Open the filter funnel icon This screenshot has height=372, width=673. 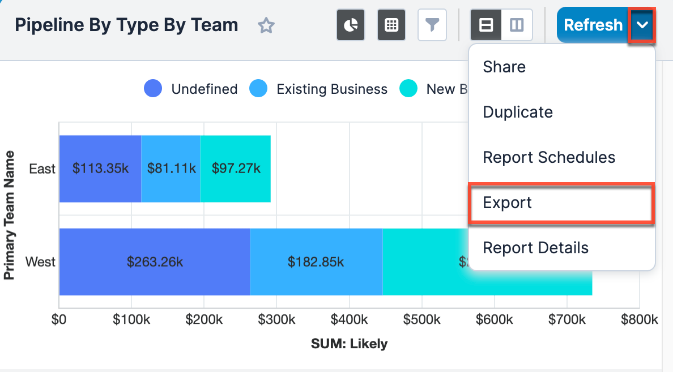pyautogui.click(x=432, y=25)
